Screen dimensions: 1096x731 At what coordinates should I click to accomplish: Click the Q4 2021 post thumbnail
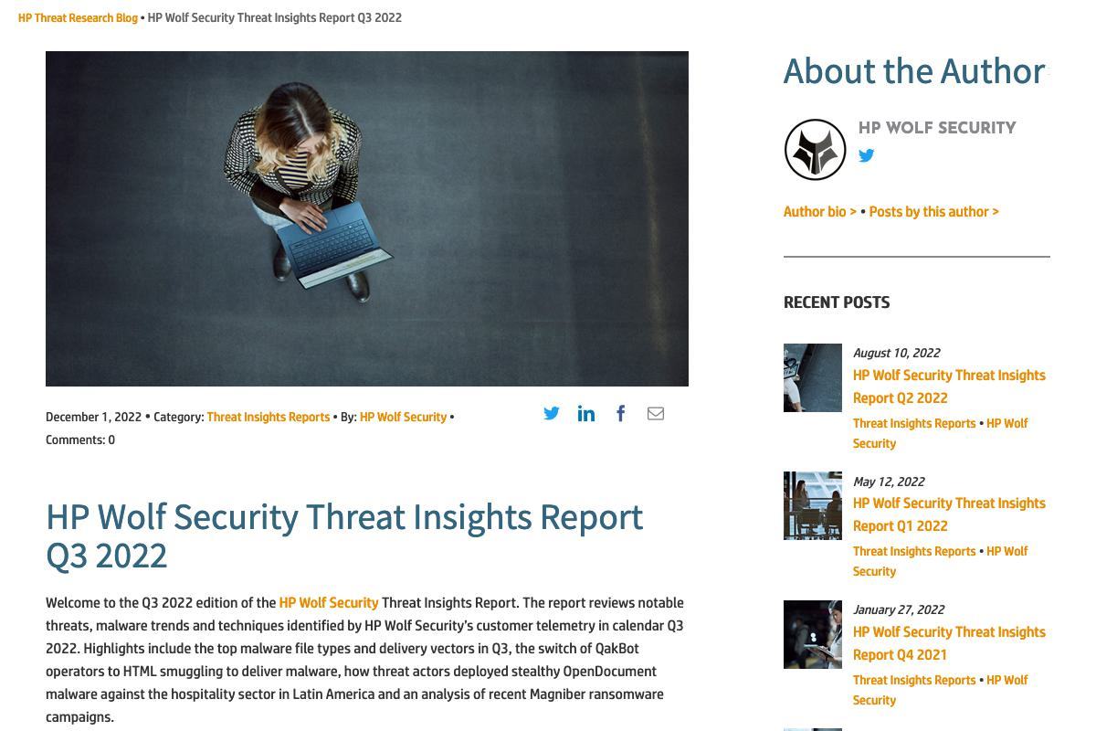[x=813, y=634]
